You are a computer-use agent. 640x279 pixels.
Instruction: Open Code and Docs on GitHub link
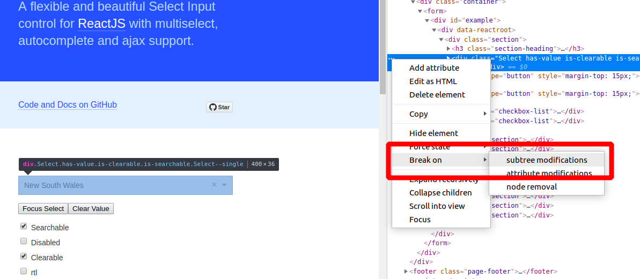tap(68, 104)
